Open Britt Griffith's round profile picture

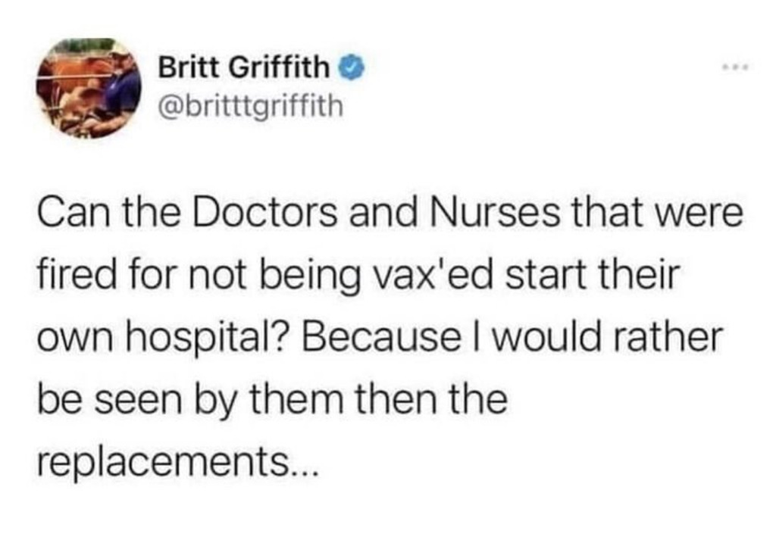(89, 89)
